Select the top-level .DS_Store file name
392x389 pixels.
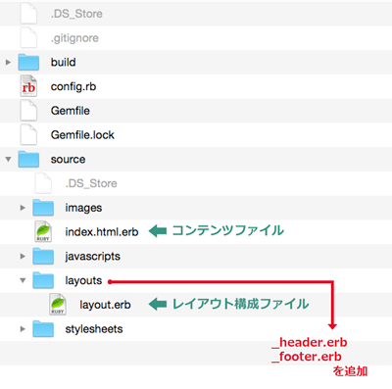click(76, 14)
